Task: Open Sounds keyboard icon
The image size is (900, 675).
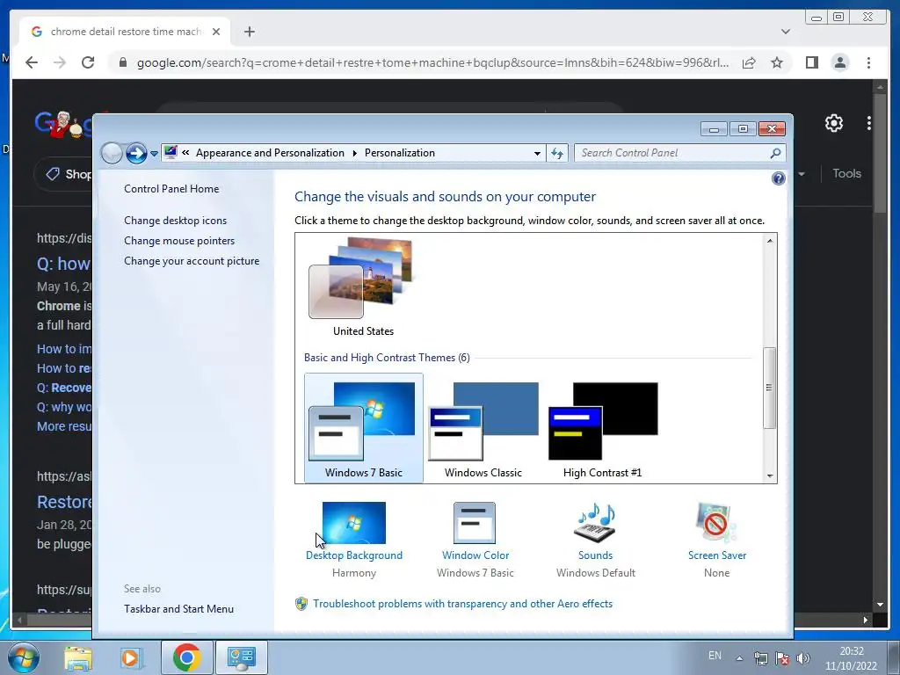Action: tap(595, 522)
